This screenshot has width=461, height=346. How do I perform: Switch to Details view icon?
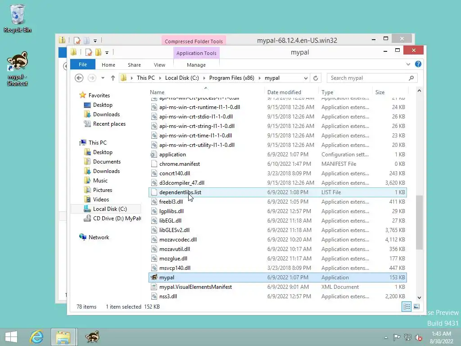(407, 306)
